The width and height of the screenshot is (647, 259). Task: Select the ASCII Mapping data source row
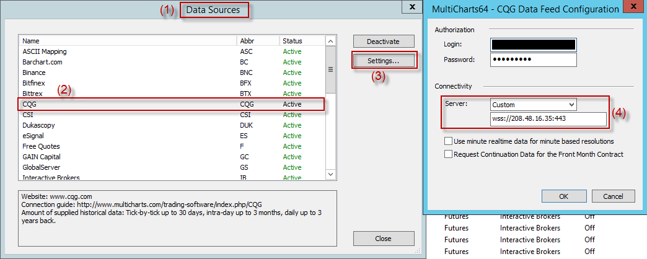coord(172,51)
